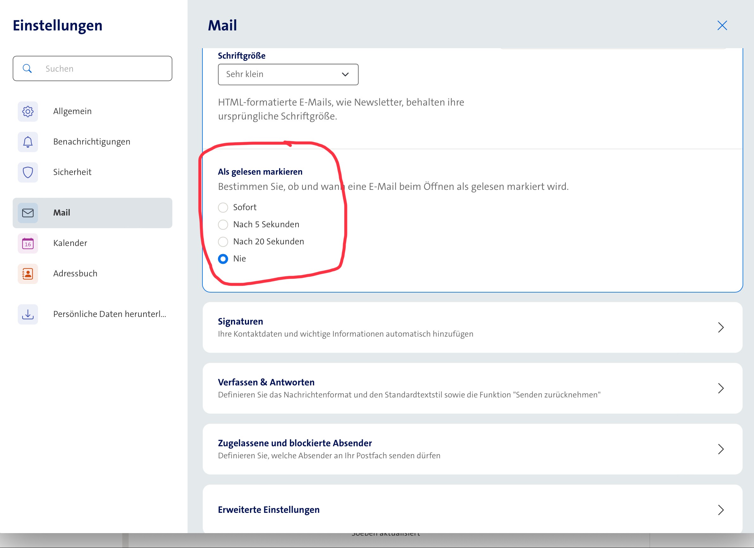Screen dimensions: 754x548
Task: Click the magnifier icon in search box
Action: [x=27, y=68]
